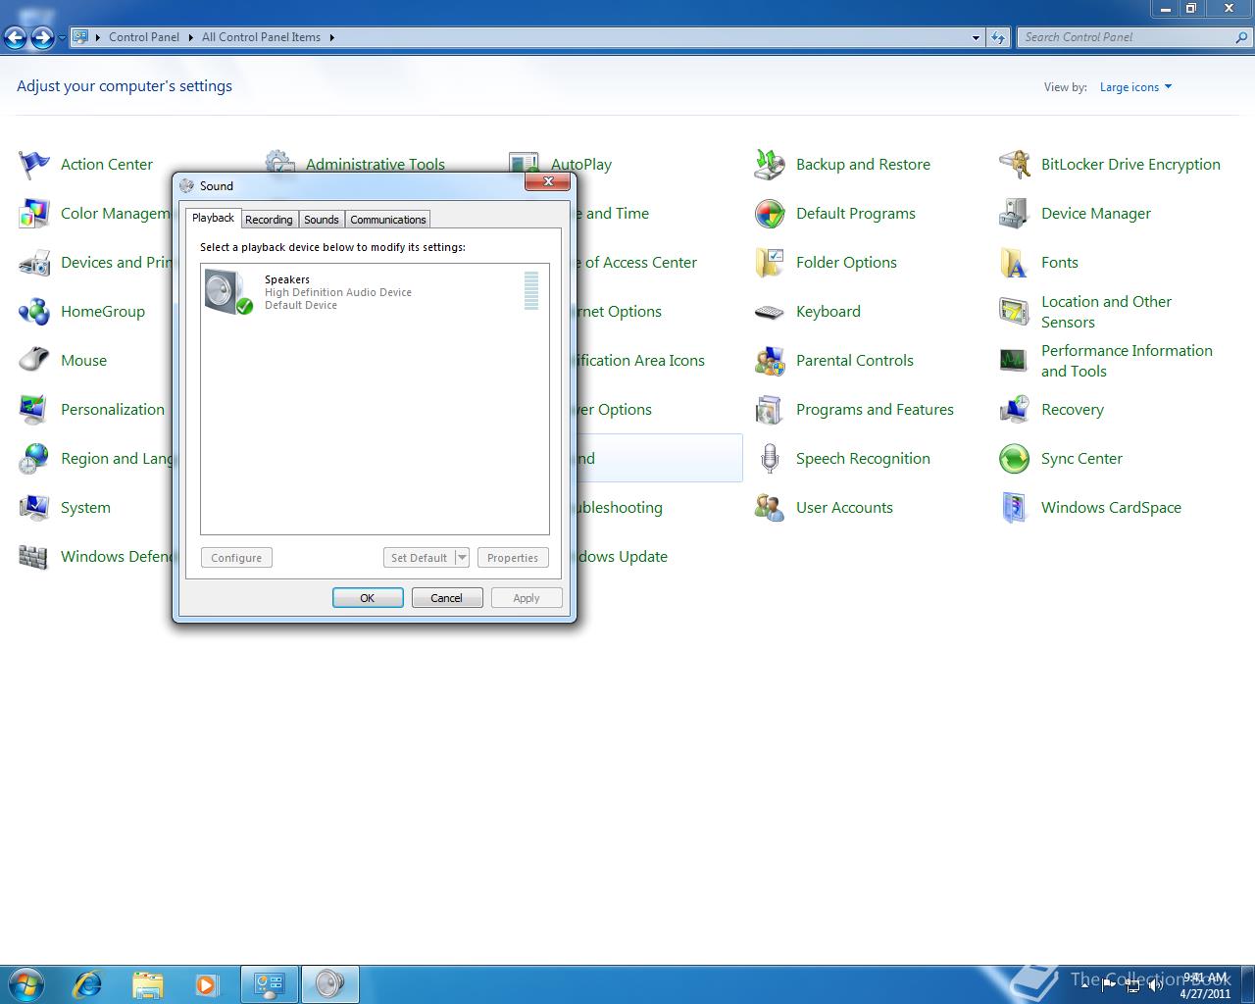
Task: Open Action Center
Action: 106,164
